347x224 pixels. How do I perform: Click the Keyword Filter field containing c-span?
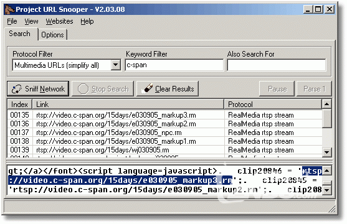[x=174, y=65]
